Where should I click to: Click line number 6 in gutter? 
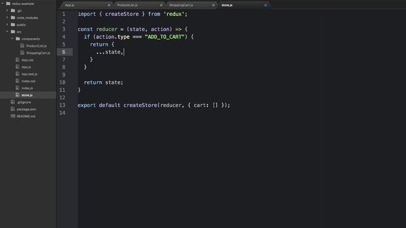[63, 52]
